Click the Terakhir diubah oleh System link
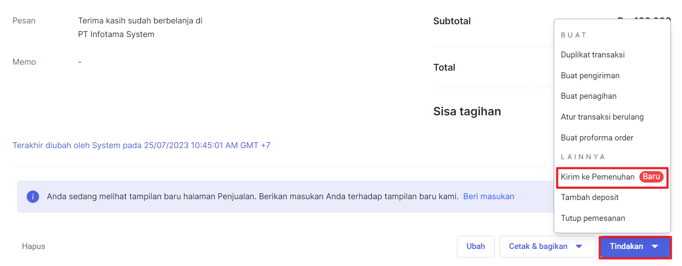682x266 pixels. tap(142, 145)
